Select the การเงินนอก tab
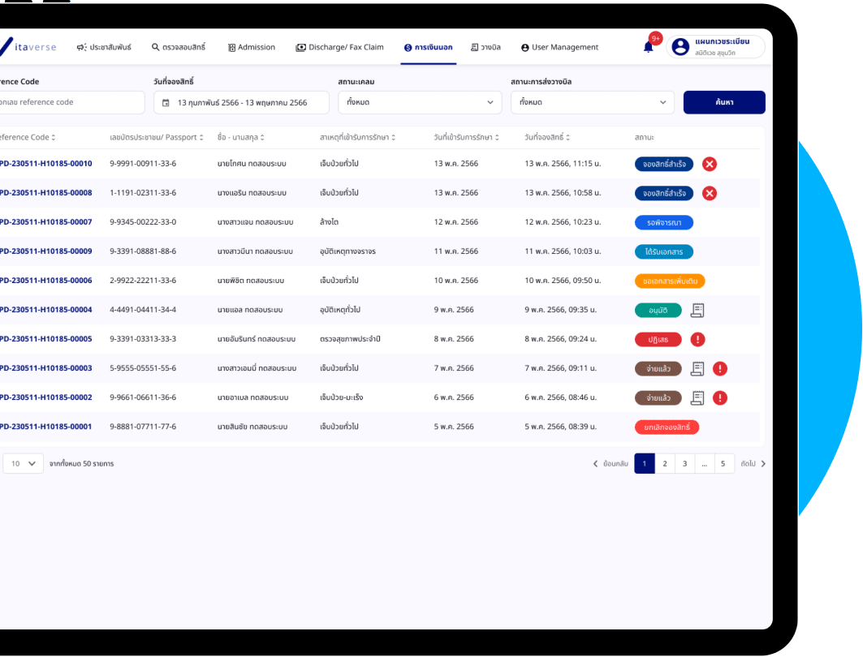This screenshot has height=657, width=863. tap(428, 47)
